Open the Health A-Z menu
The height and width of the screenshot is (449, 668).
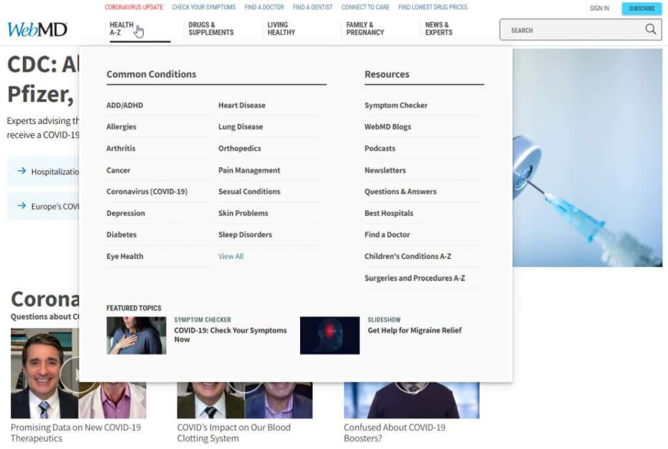121,29
